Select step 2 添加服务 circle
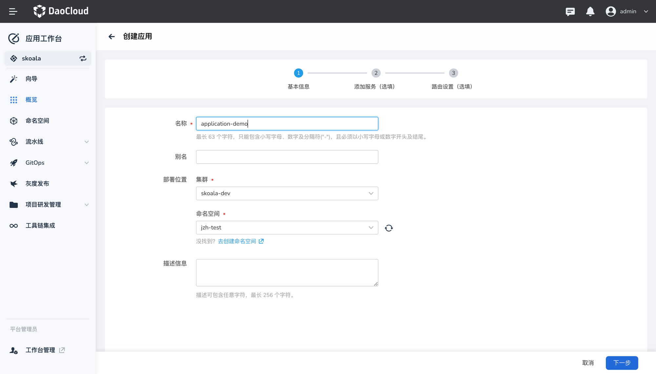Image resolution: width=656 pixels, height=374 pixels. click(376, 73)
